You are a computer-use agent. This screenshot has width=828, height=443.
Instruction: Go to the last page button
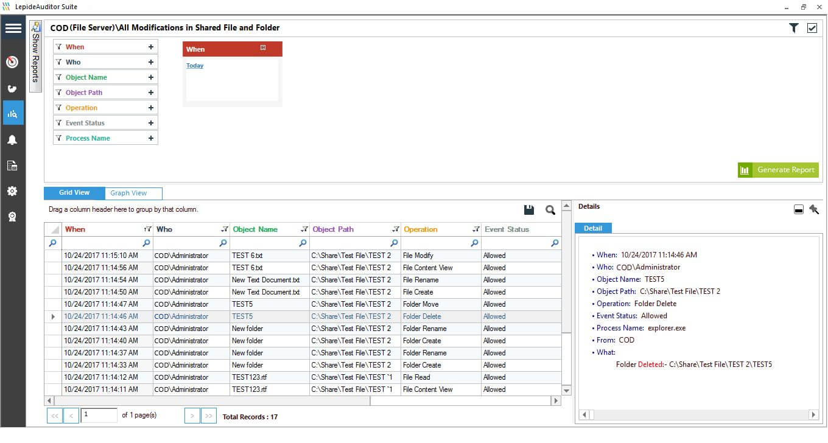[x=209, y=416]
